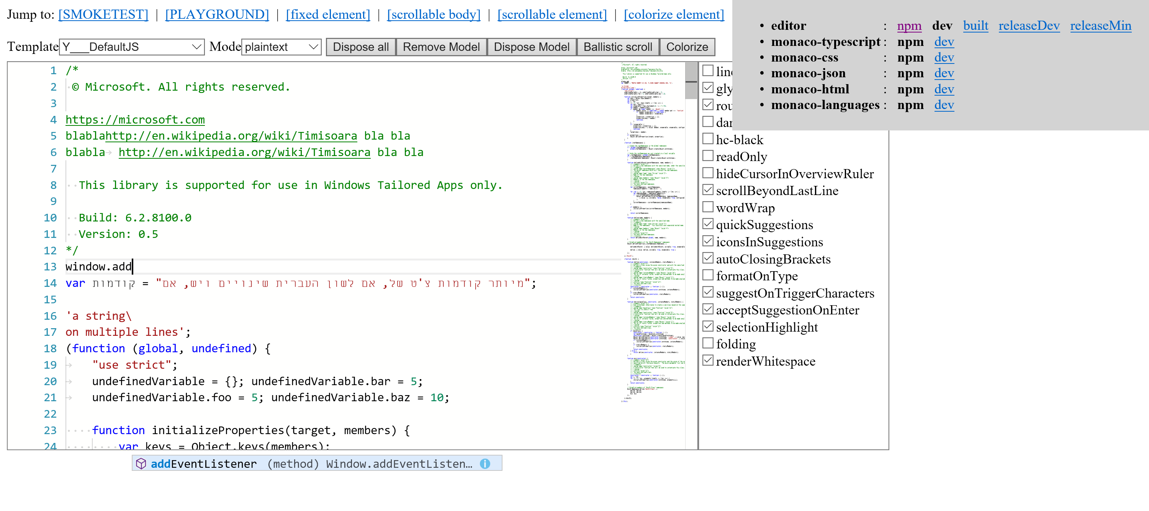Disable scrollBeyondLastLine option

coord(708,189)
